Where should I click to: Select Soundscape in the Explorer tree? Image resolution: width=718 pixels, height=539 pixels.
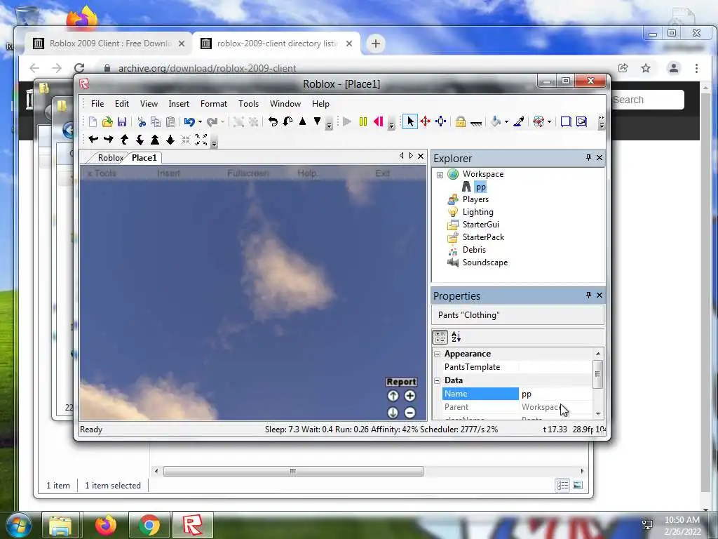pos(485,262)
